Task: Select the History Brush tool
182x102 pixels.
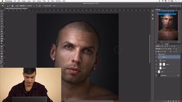Action: (2, 34)
